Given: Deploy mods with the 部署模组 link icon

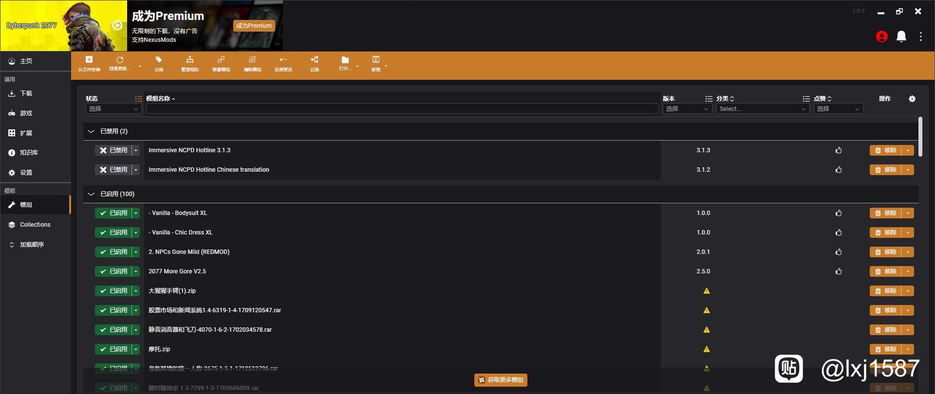Looking at the screenshot, I should coord(221,64).
